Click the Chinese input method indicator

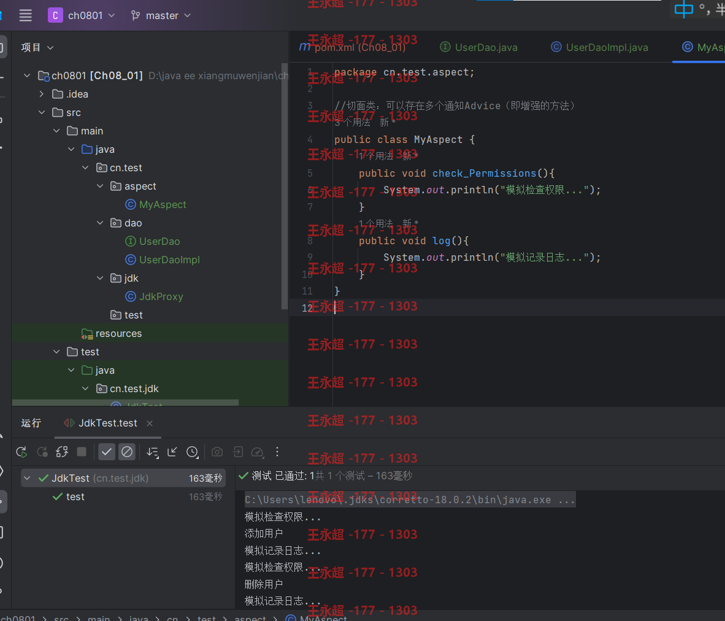pyautogui.click(x=684, y=9)
